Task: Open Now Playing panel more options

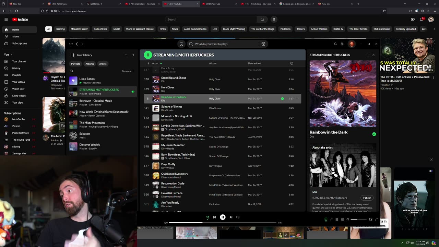Action: click(368, 55)
